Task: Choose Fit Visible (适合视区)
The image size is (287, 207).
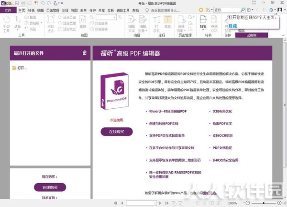Action: click(67, 29)
